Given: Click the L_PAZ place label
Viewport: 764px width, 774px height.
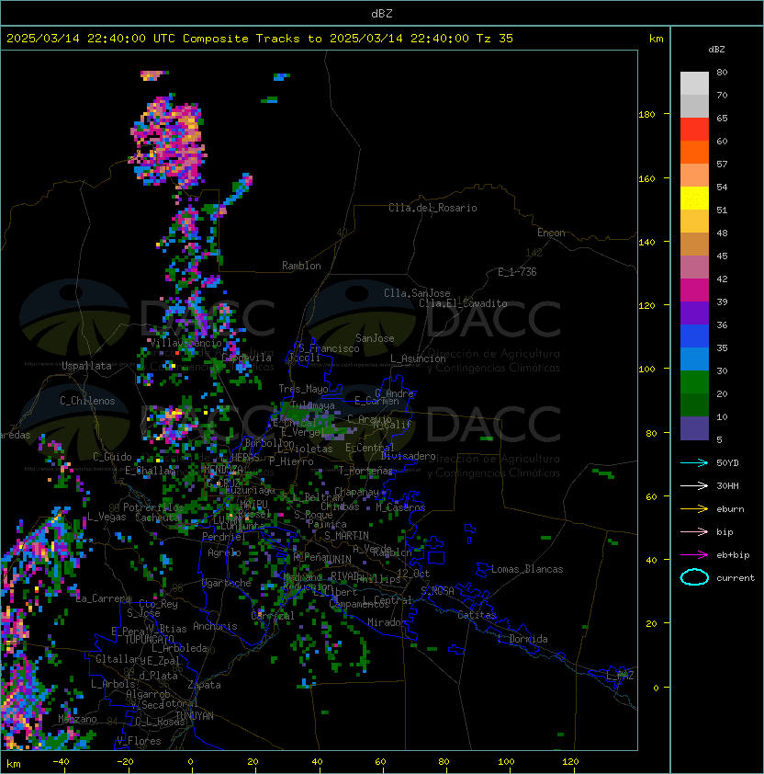Looking at the screenshot, I should point(620,675).
